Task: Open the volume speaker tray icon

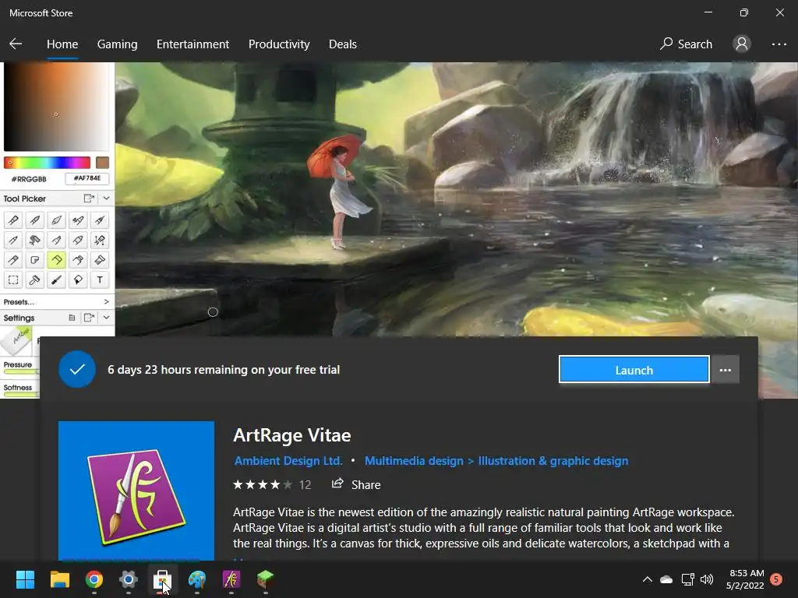Action: coord(707,579)
